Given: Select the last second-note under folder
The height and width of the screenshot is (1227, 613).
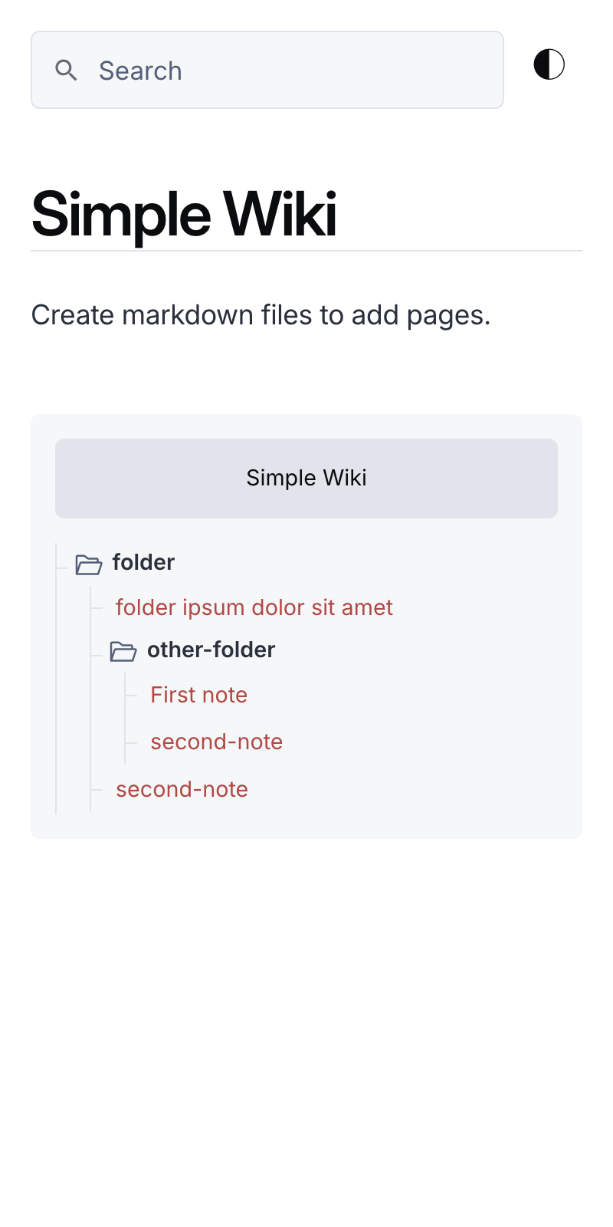Looking at the screenshot, I should [x=182, y=789].
